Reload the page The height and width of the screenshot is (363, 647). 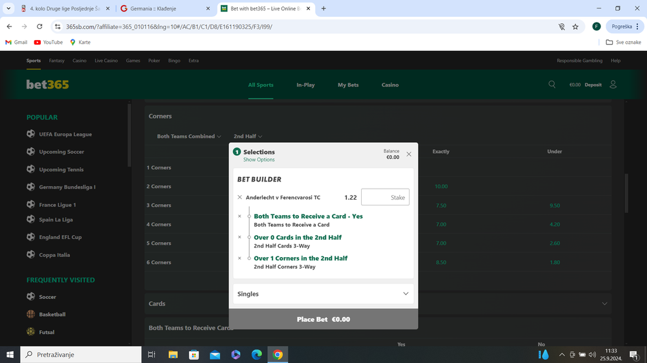pyautogui.click(x=39, y=26)
